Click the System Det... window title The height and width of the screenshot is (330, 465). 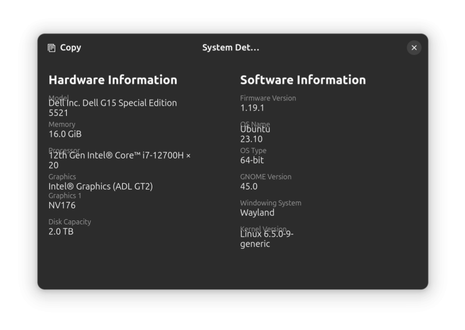[230, 48]
